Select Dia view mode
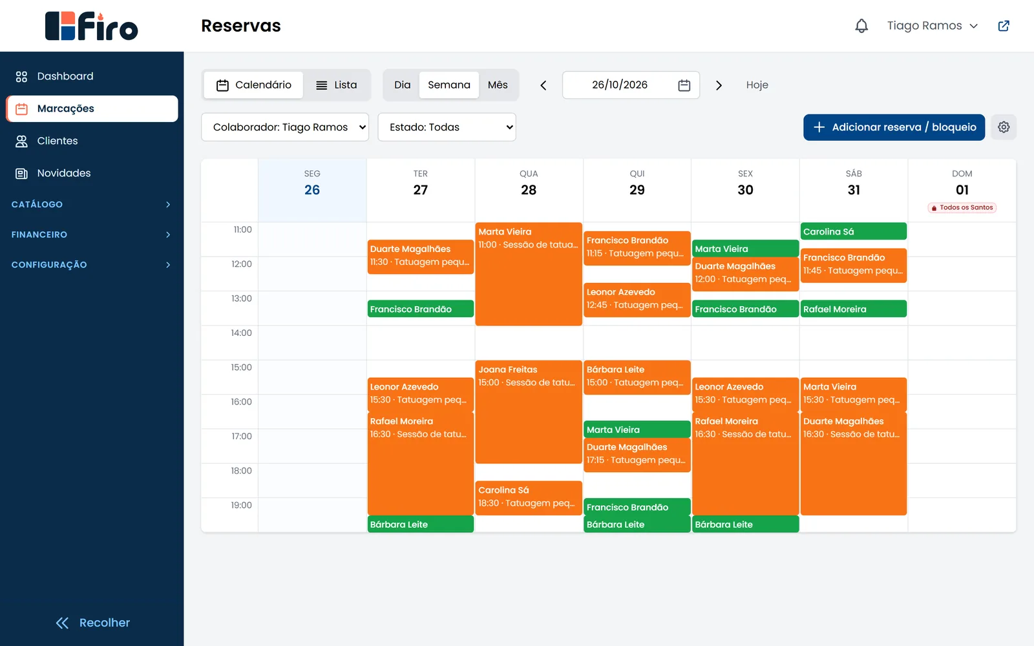Image resolution: width=1034 pixels, height=646 pixels. tap(402, 85)
